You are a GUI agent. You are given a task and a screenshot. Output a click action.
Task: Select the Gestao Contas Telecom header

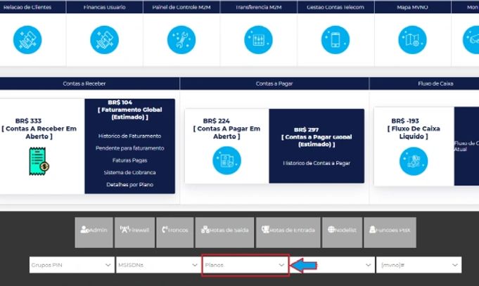point(336,7)
